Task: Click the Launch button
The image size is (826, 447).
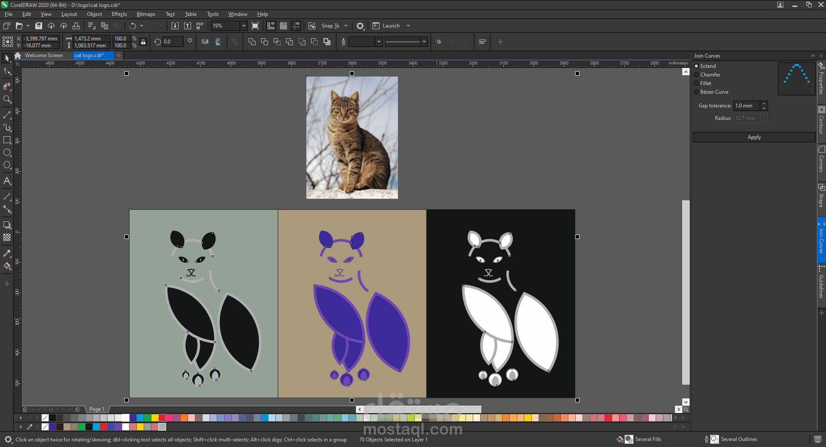Action: pyautogui.click(x=391, y=26)
